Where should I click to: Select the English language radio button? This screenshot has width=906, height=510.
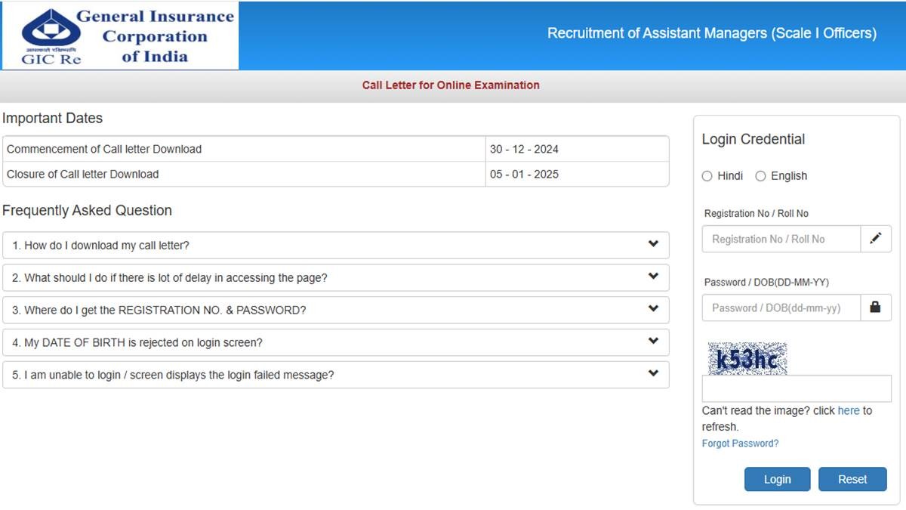(x=761, y=176)
